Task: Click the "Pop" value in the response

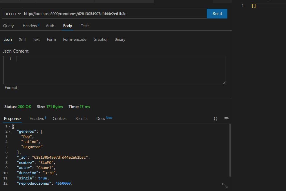Action: 26,136
